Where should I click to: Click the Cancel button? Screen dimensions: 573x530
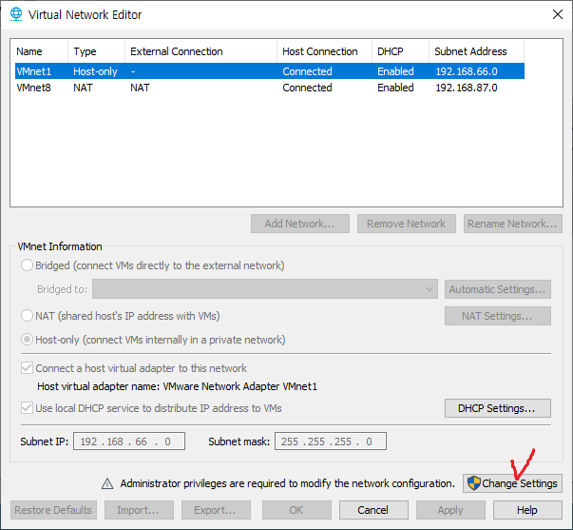[x=373, y=510]
